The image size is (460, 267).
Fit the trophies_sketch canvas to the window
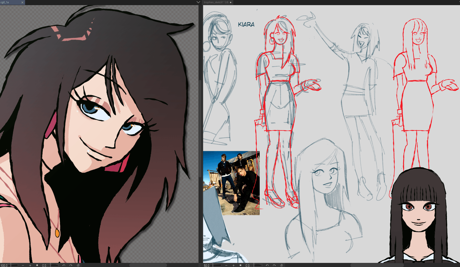click(x=241, y=265)
